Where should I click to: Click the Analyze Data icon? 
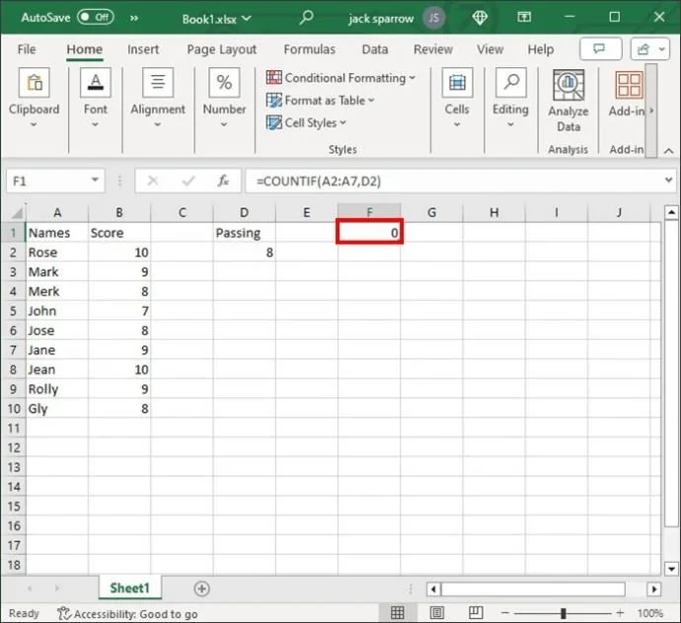(568, 87)
